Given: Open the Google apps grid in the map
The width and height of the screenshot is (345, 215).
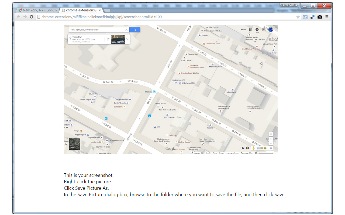Looking at the screenshot, I should 250,30.
